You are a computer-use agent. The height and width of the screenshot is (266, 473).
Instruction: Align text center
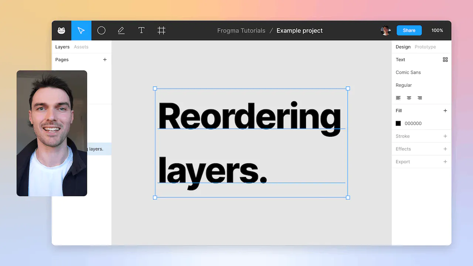(x=409, y=98)
